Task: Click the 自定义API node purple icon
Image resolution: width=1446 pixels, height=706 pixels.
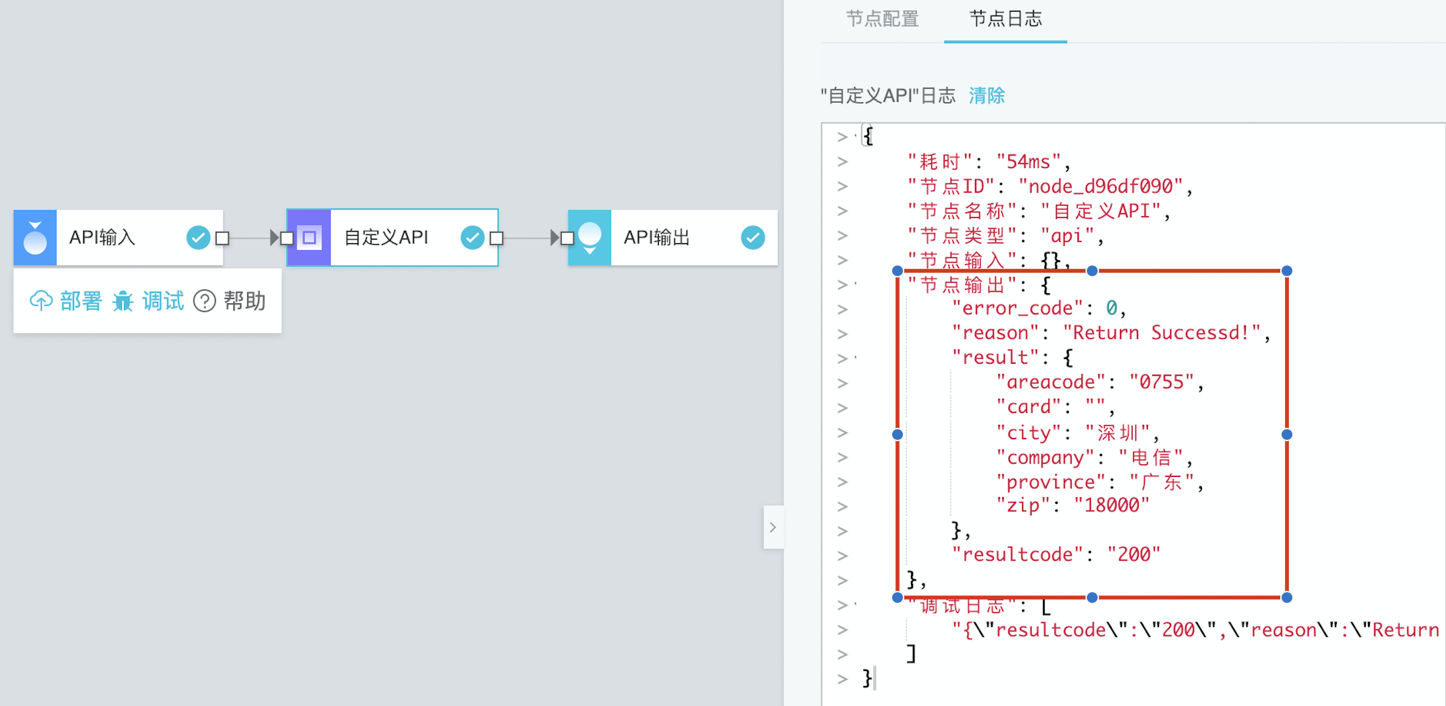Action: point(309,237)
